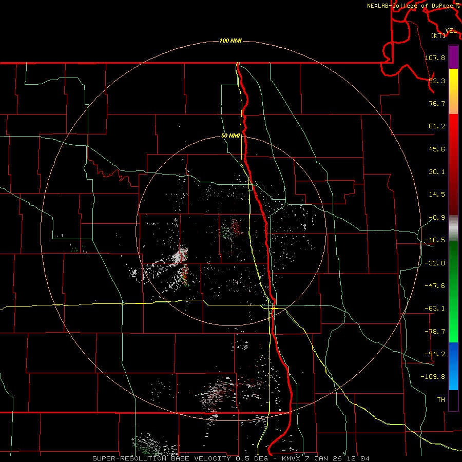Click the -0.9 velocity scale value

tap(437, 218)
